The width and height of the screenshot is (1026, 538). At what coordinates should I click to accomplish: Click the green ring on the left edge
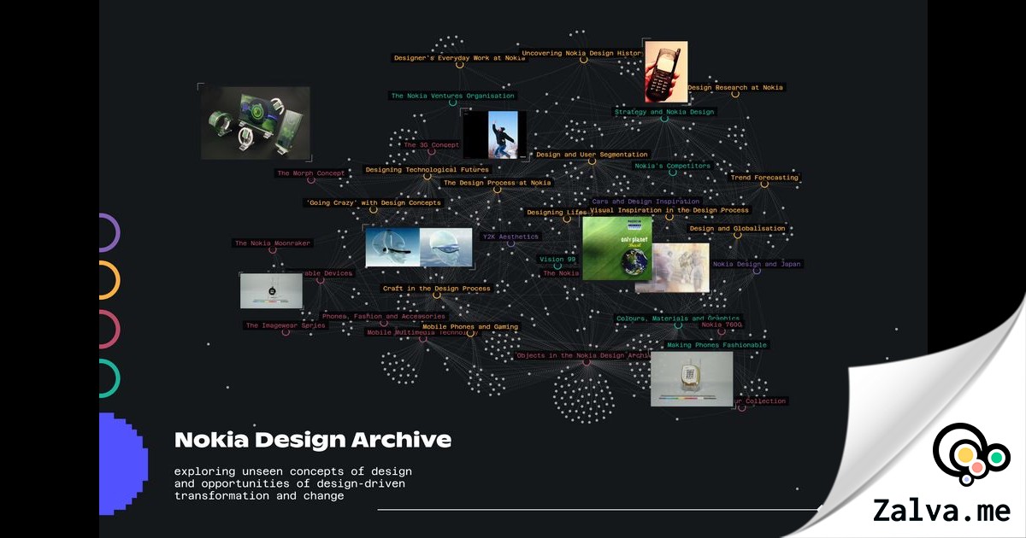[x=109, y=378]
